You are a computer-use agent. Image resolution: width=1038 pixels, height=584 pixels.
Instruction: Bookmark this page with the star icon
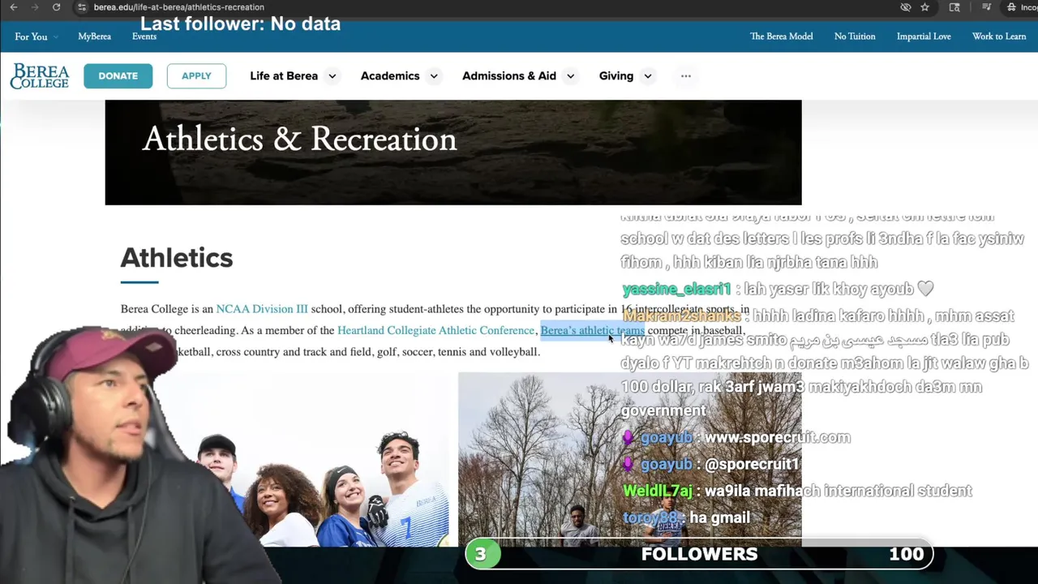[924, 7]
